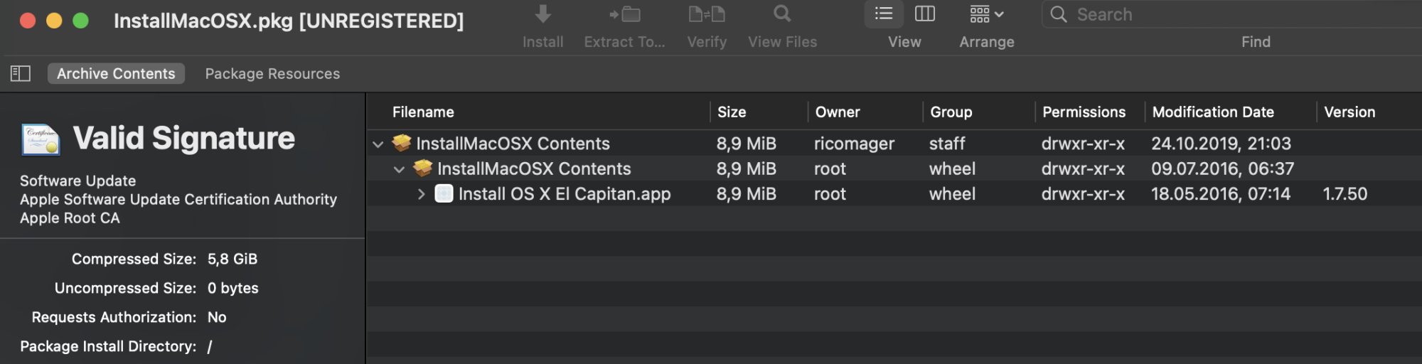Select the Archive Contents tab
This screenshot has height=364, width=1422.
pos(116,73)
